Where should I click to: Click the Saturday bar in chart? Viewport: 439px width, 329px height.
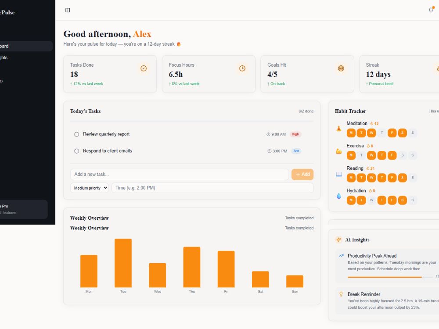coord(260,279)
